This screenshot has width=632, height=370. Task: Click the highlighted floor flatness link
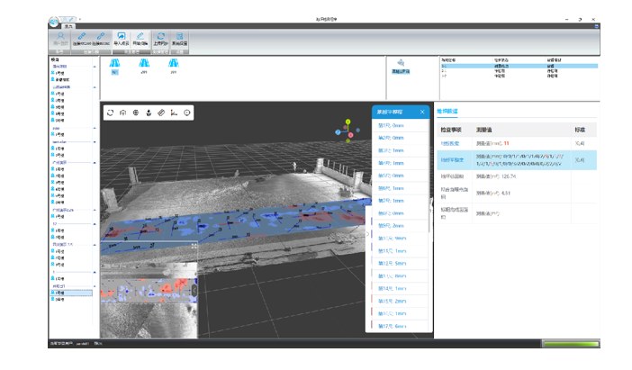click(452, 160)
